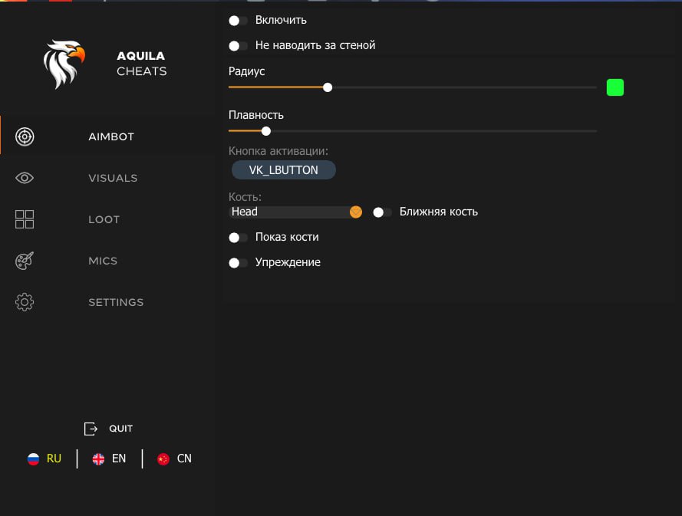Select the Russian flag icon

coord(33,458)
